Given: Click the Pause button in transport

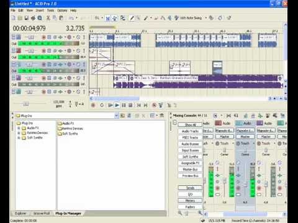Looking at the screenshot, I should [x=124, y=105].
